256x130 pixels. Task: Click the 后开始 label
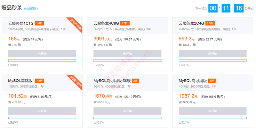(x=249, y=9)
